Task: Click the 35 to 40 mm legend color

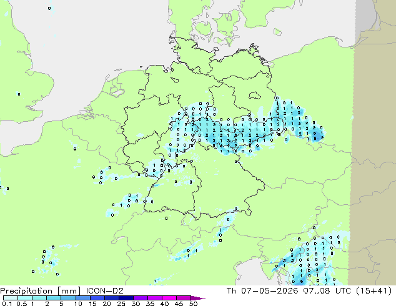Action: click(x=154, y=298)
